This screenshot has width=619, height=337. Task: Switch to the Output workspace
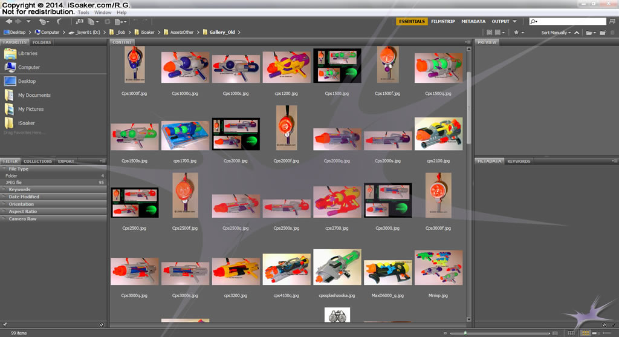coord(500,21)
